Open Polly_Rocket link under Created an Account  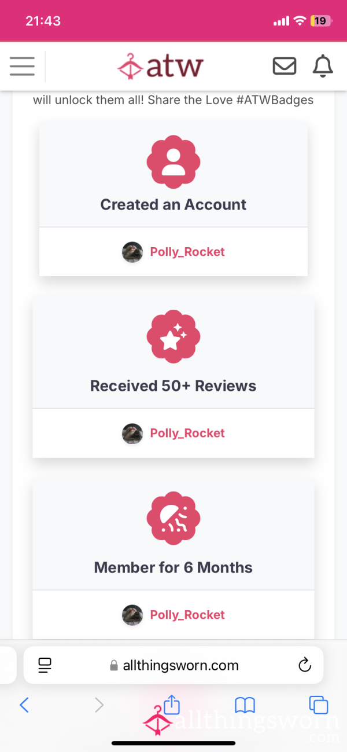click(187, 252)
